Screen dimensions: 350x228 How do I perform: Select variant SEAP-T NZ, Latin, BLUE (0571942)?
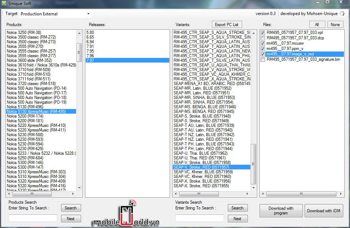[211, 135]
